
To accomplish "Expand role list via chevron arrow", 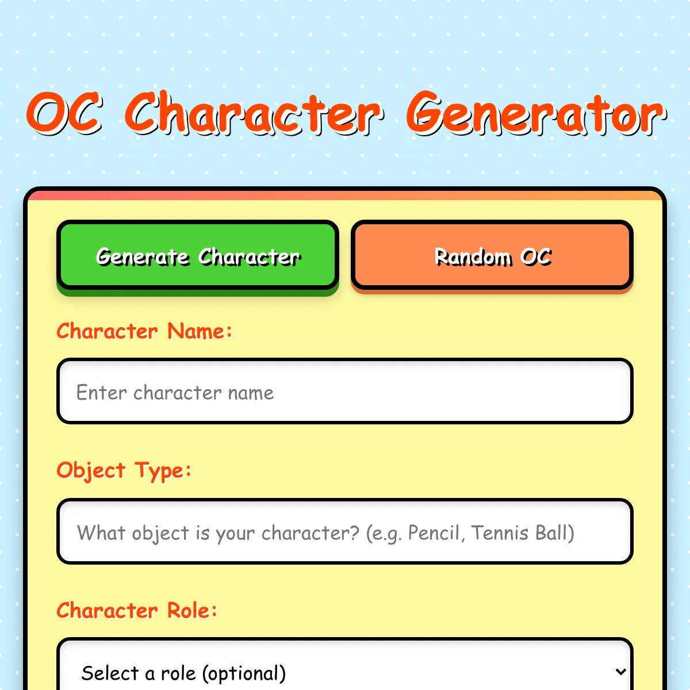I will pos(620,672).
